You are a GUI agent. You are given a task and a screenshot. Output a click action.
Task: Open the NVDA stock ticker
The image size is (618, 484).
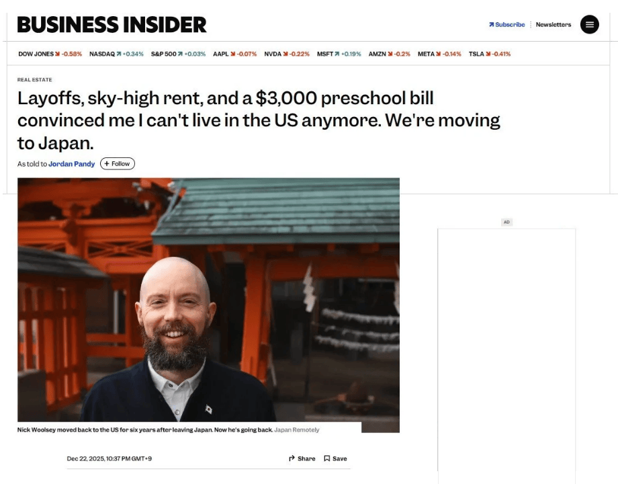click(x=287, y=54)
